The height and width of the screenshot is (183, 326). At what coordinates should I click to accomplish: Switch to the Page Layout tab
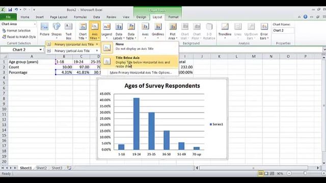[x=59, y=17]
